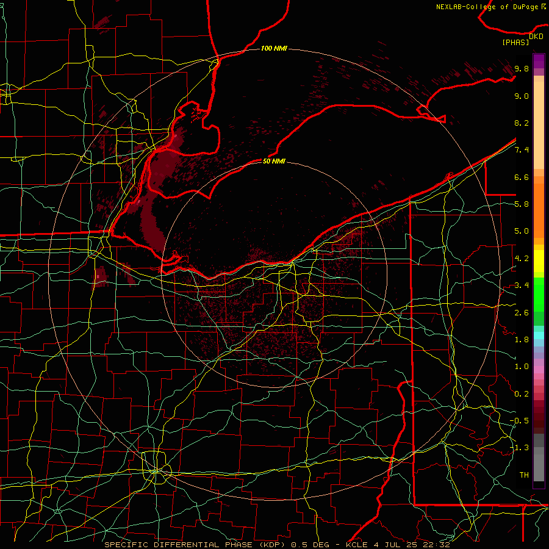Click the 100 NMI range ring label
Screen dimensions: 549x549
point(274,48)
